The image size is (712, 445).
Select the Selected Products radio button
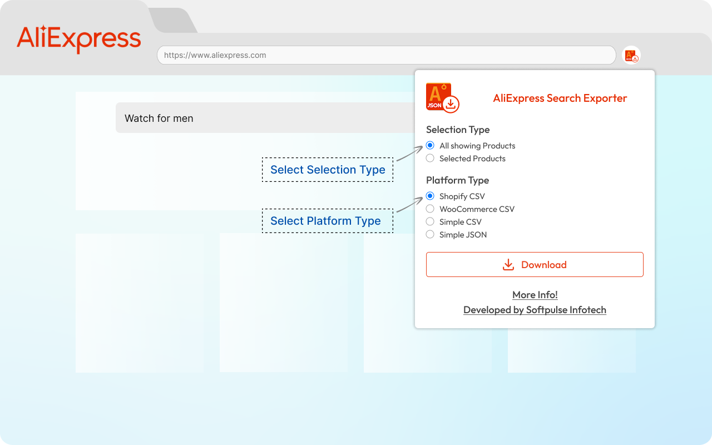[x=430, y=159]
